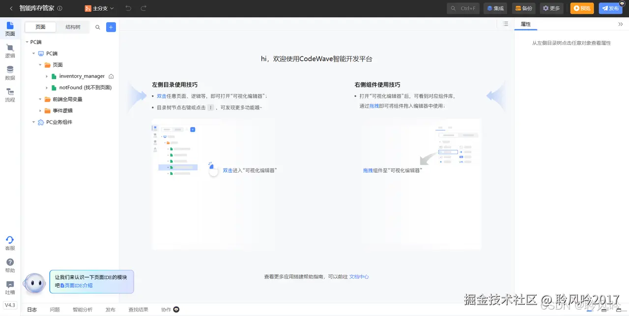Screen dimensions: 629x316
Task: Open the 备份 (Backup) toolbar icon
Action: click(x=523, y=8)
